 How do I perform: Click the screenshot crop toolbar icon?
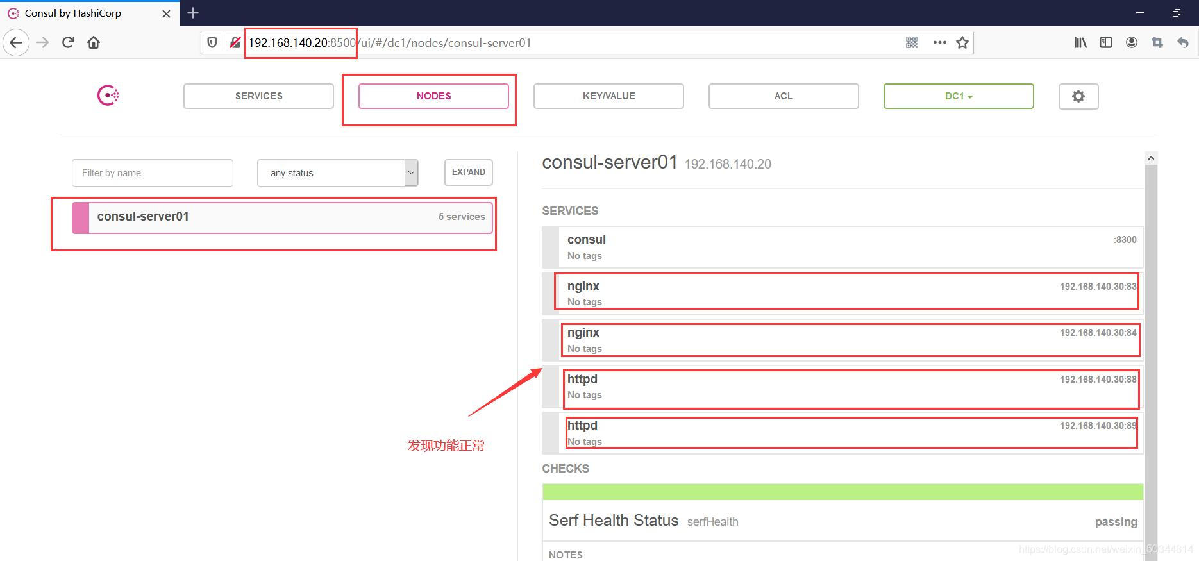click(1157, 43)
